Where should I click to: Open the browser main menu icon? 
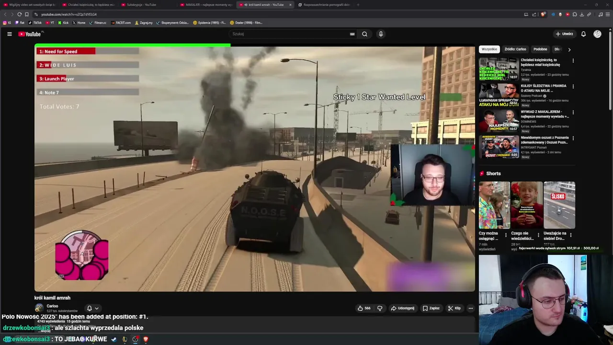pos(608,14)
